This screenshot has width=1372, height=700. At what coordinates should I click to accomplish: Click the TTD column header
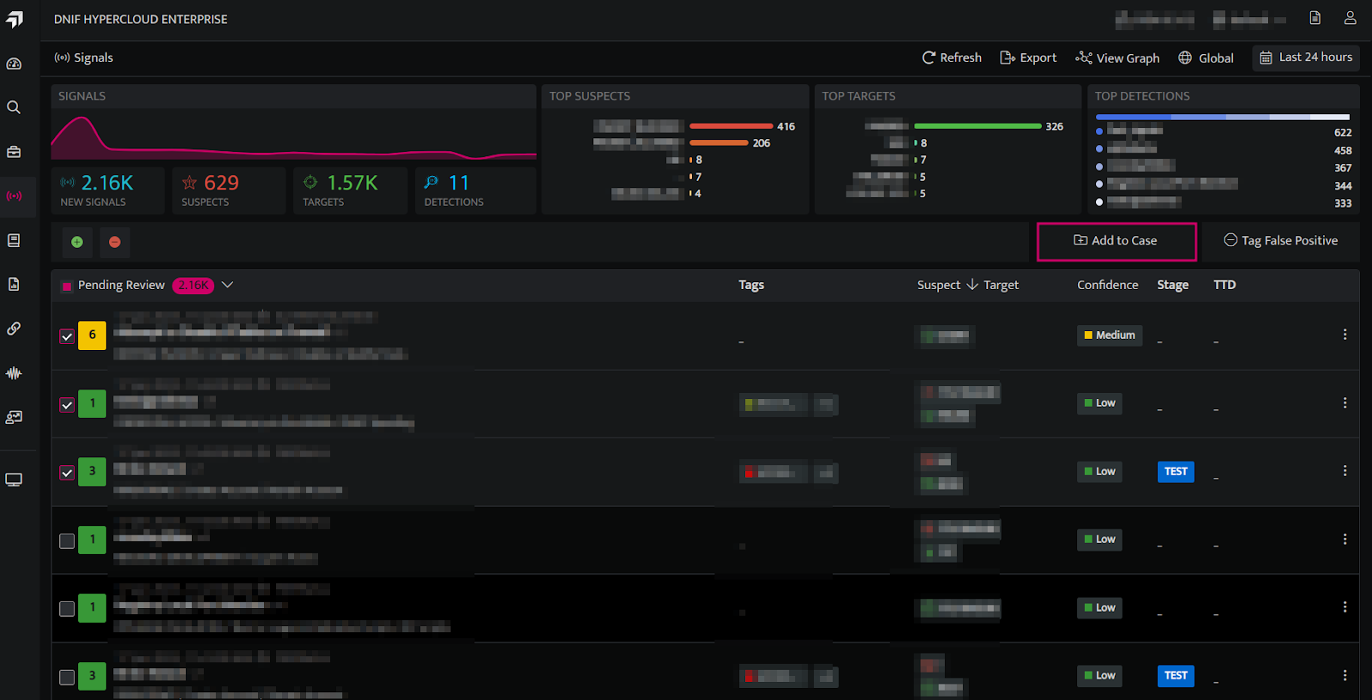pyautogui.click(x=1225, y=285)
